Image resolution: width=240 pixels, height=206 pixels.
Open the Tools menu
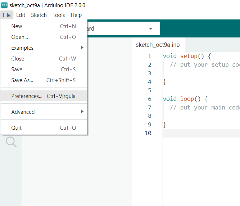click(59, 15)
